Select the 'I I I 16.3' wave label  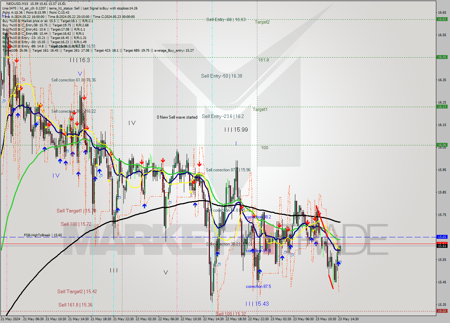pyautogui.click(x=79, y=60)
